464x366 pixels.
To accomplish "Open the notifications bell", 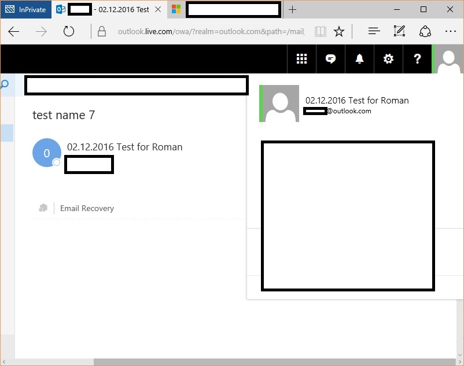I will click(359, 58).
